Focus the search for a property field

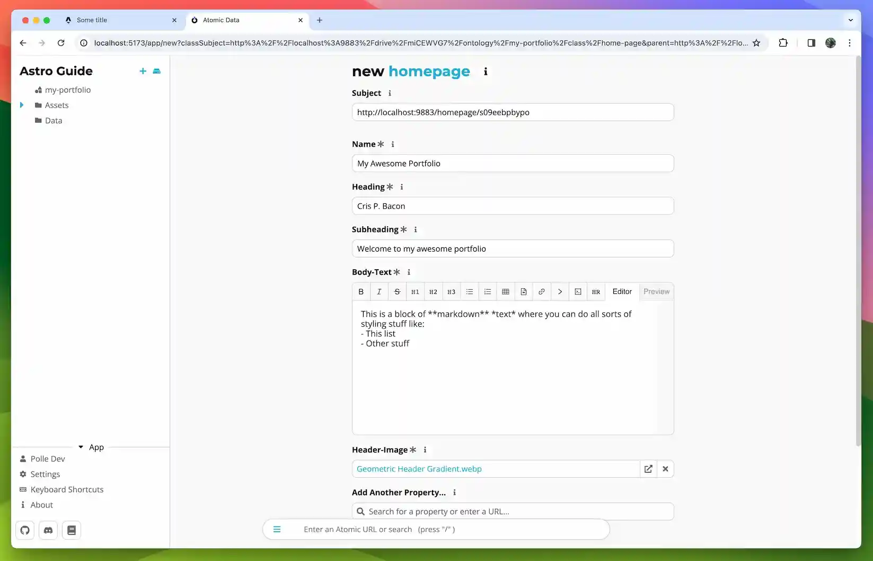pyautogui.click(x=513, y=511)
